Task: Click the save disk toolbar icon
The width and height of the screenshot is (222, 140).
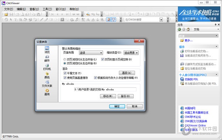Action: coord(11,14)
